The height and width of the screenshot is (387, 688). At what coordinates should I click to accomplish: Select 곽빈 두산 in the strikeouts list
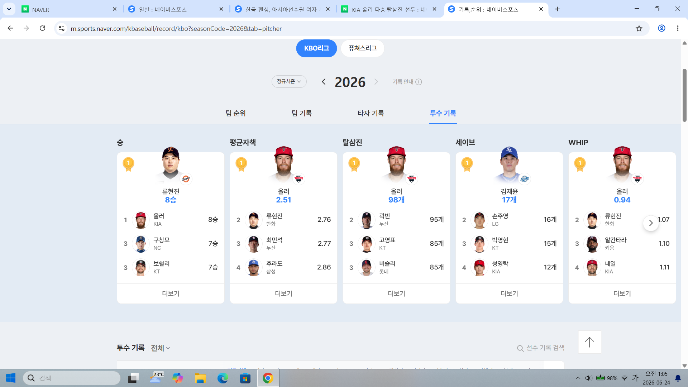pyautogui.click(x=396, y=220)
